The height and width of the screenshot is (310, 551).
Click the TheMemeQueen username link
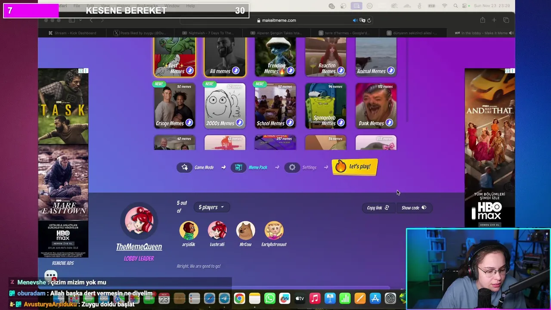[139, 247]
